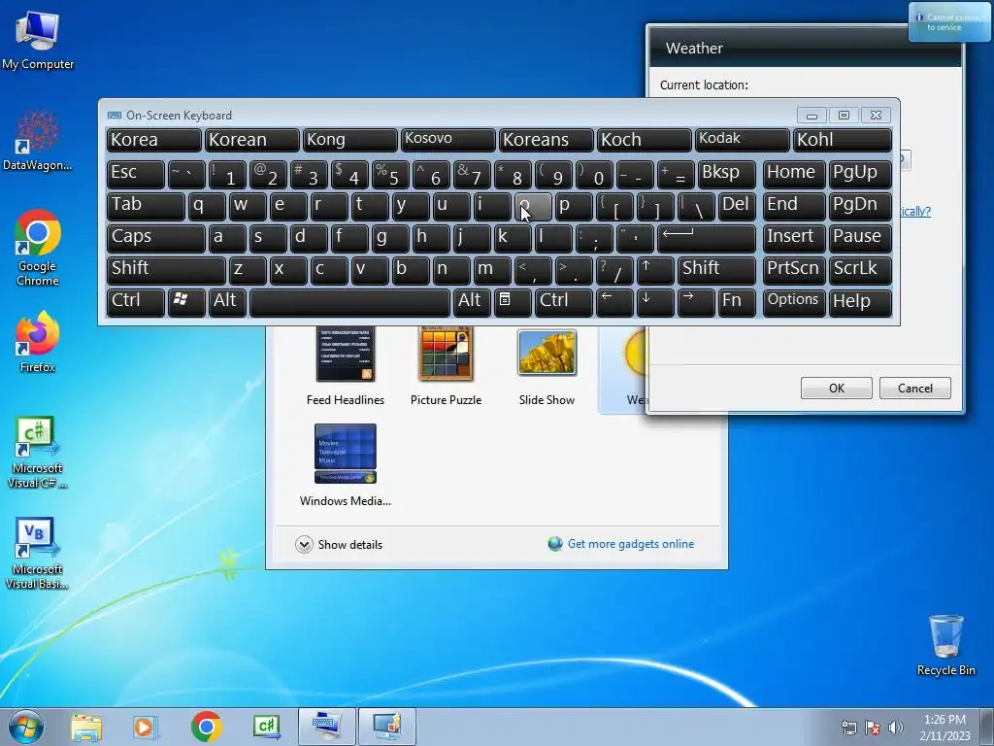The width and height of the screenshot is (994, 746).
Task: Choose the 'Korean' text prediction
Action: (251, 140)
